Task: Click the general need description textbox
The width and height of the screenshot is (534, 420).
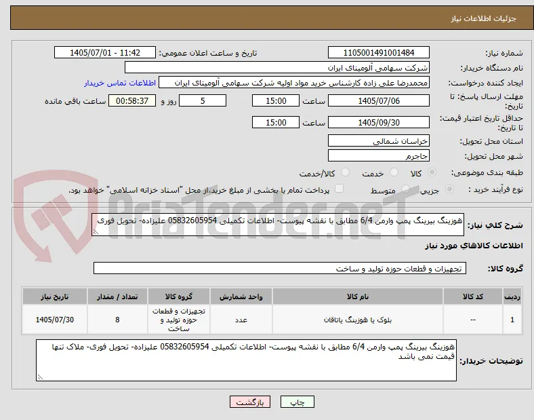Action: coord(278,225)
